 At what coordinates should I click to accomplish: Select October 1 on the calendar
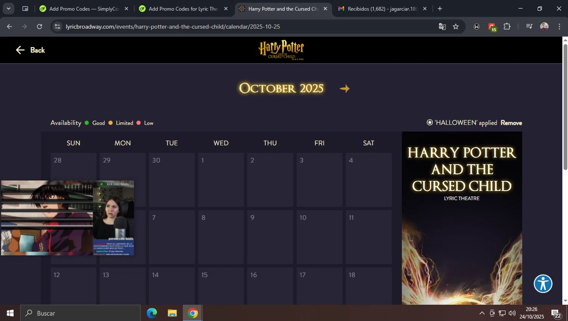[221, 180]
